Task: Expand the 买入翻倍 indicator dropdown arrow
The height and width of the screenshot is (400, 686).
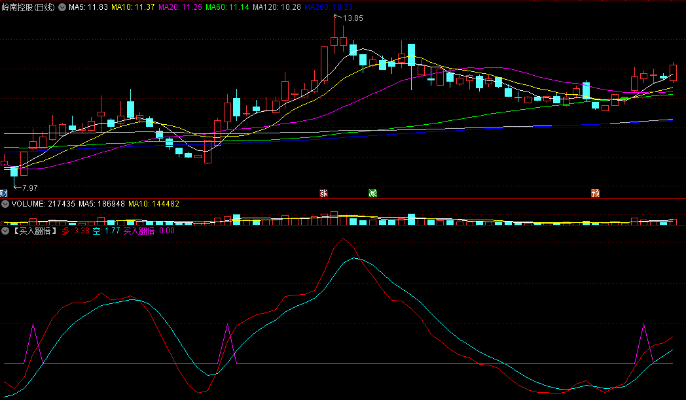Action: click(5, 231)
